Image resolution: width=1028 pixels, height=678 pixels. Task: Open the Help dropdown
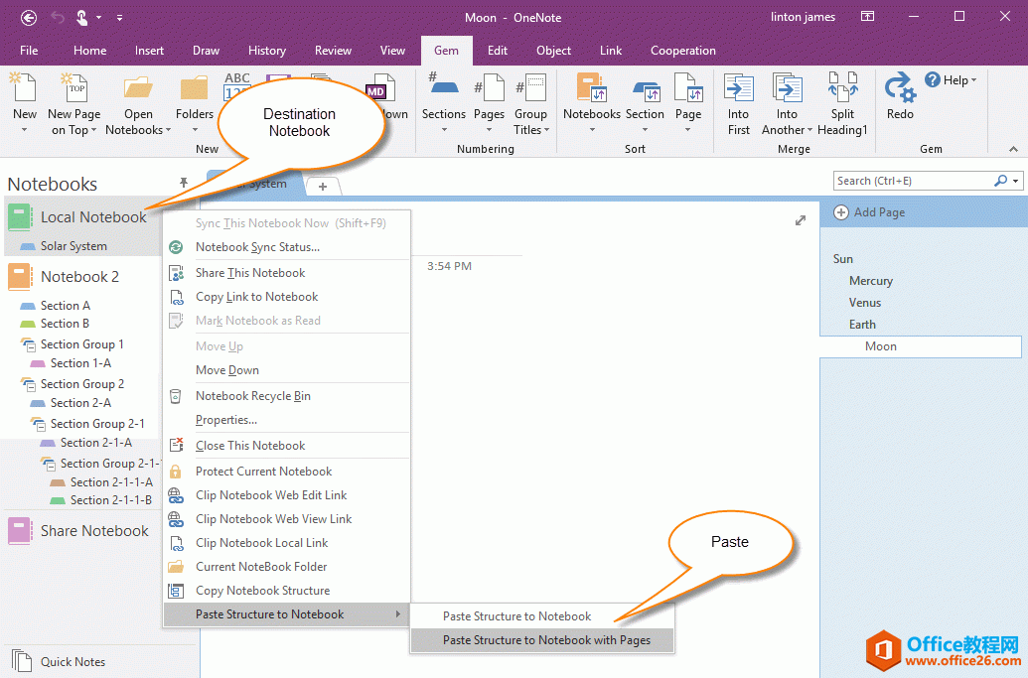click(x=952, y=80)
